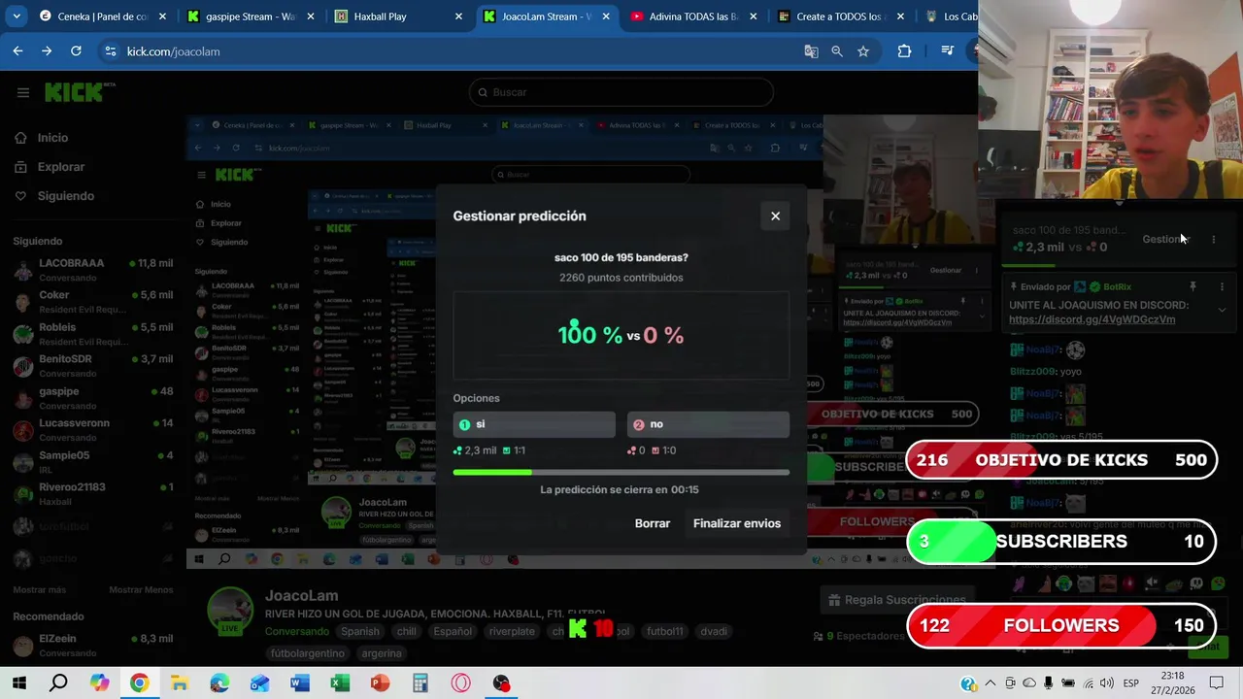Open Lucassveronn channel in sidebar
This screenshot has height=699, width=1243.
point(93,430)
